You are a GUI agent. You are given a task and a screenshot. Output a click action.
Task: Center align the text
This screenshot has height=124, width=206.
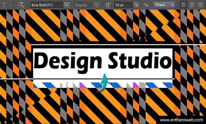coord(192,5)
